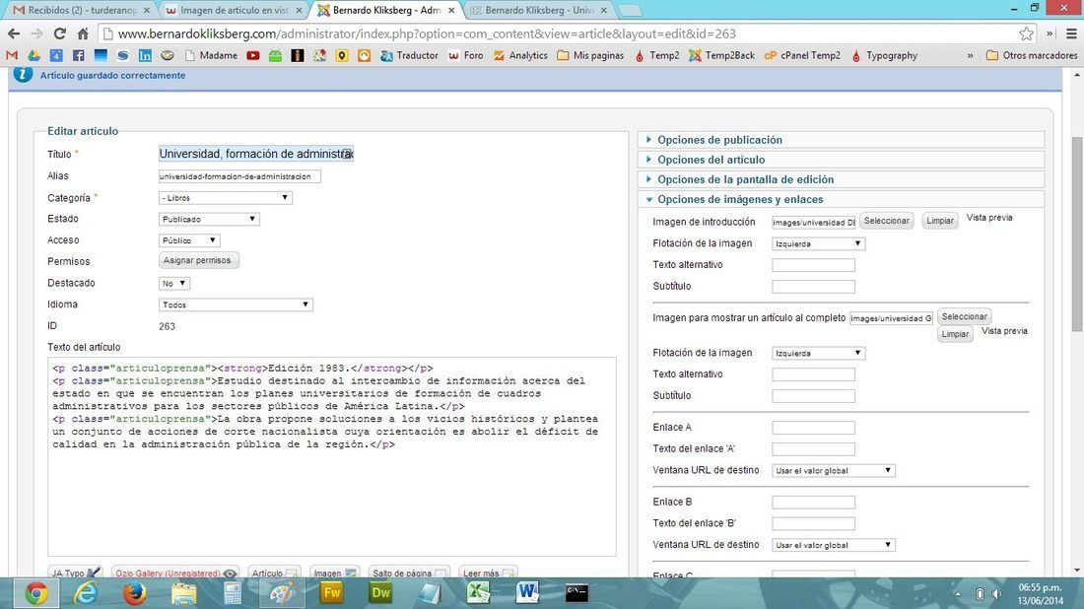Open the Estado dropdown showing Publicado
Viewport: 1084px width, 609px height.
[x=209, y=219]
